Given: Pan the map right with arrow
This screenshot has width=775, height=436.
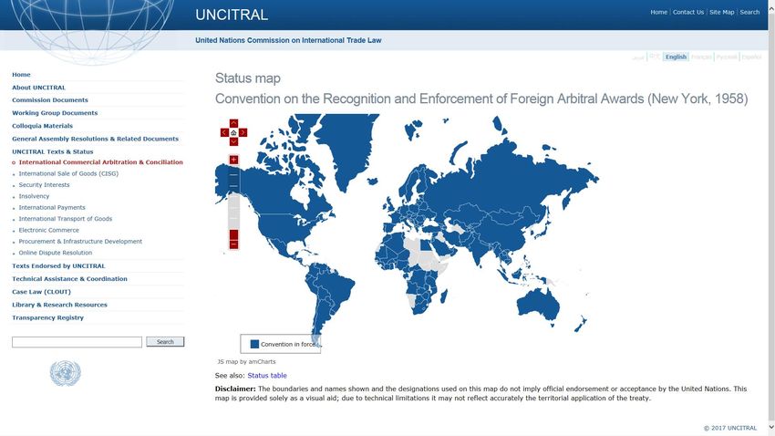Looking at the screenshot, I should 243,132.
